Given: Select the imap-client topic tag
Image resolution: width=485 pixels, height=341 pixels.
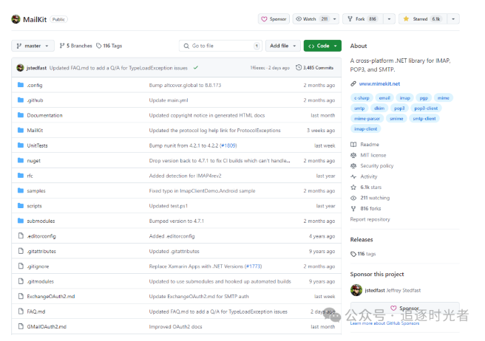Looking at the screenshot, I should tap(365, 128).
